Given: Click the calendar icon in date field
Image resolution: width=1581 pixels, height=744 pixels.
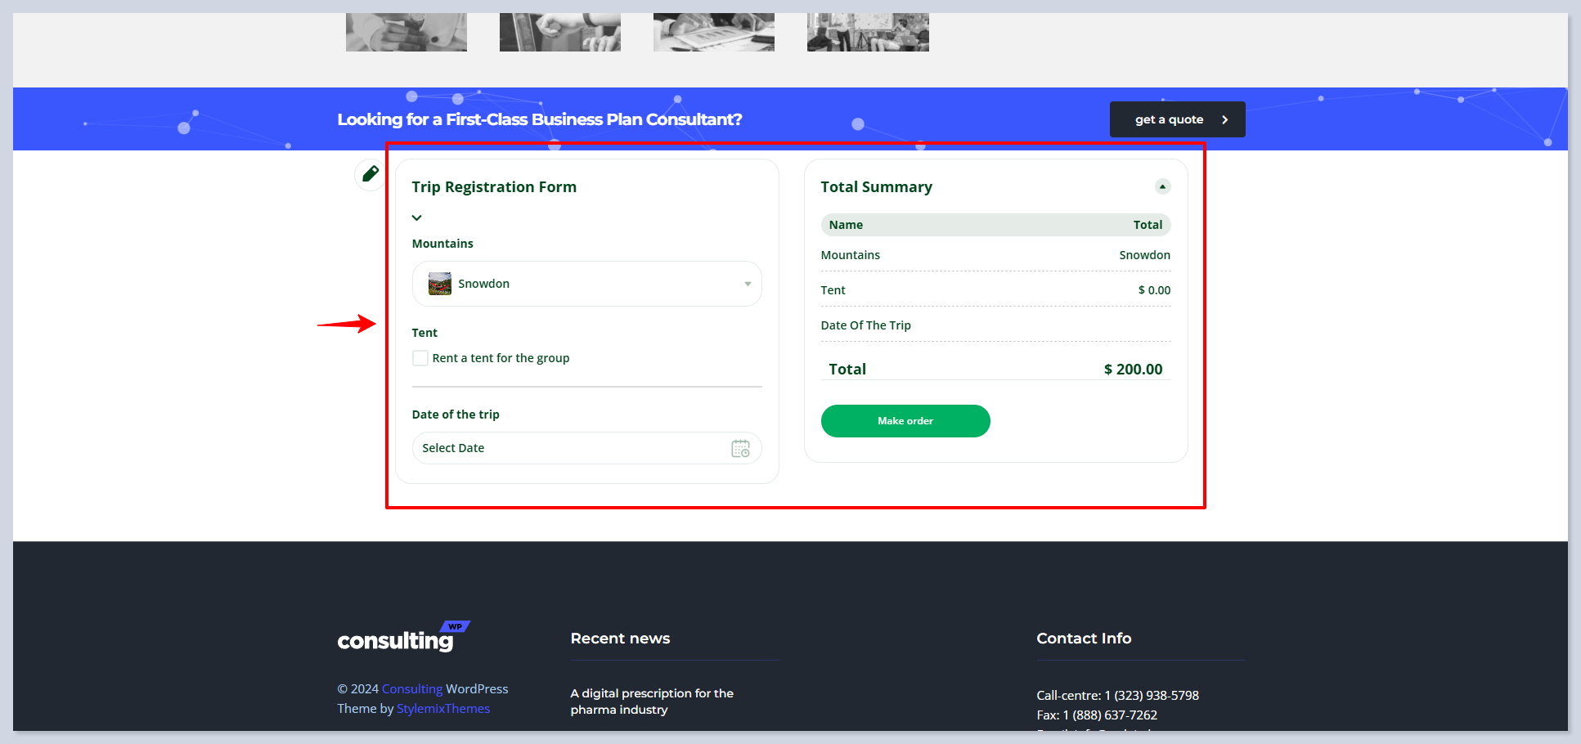Looking at the screenshot, I should click(x=740, y=448).
